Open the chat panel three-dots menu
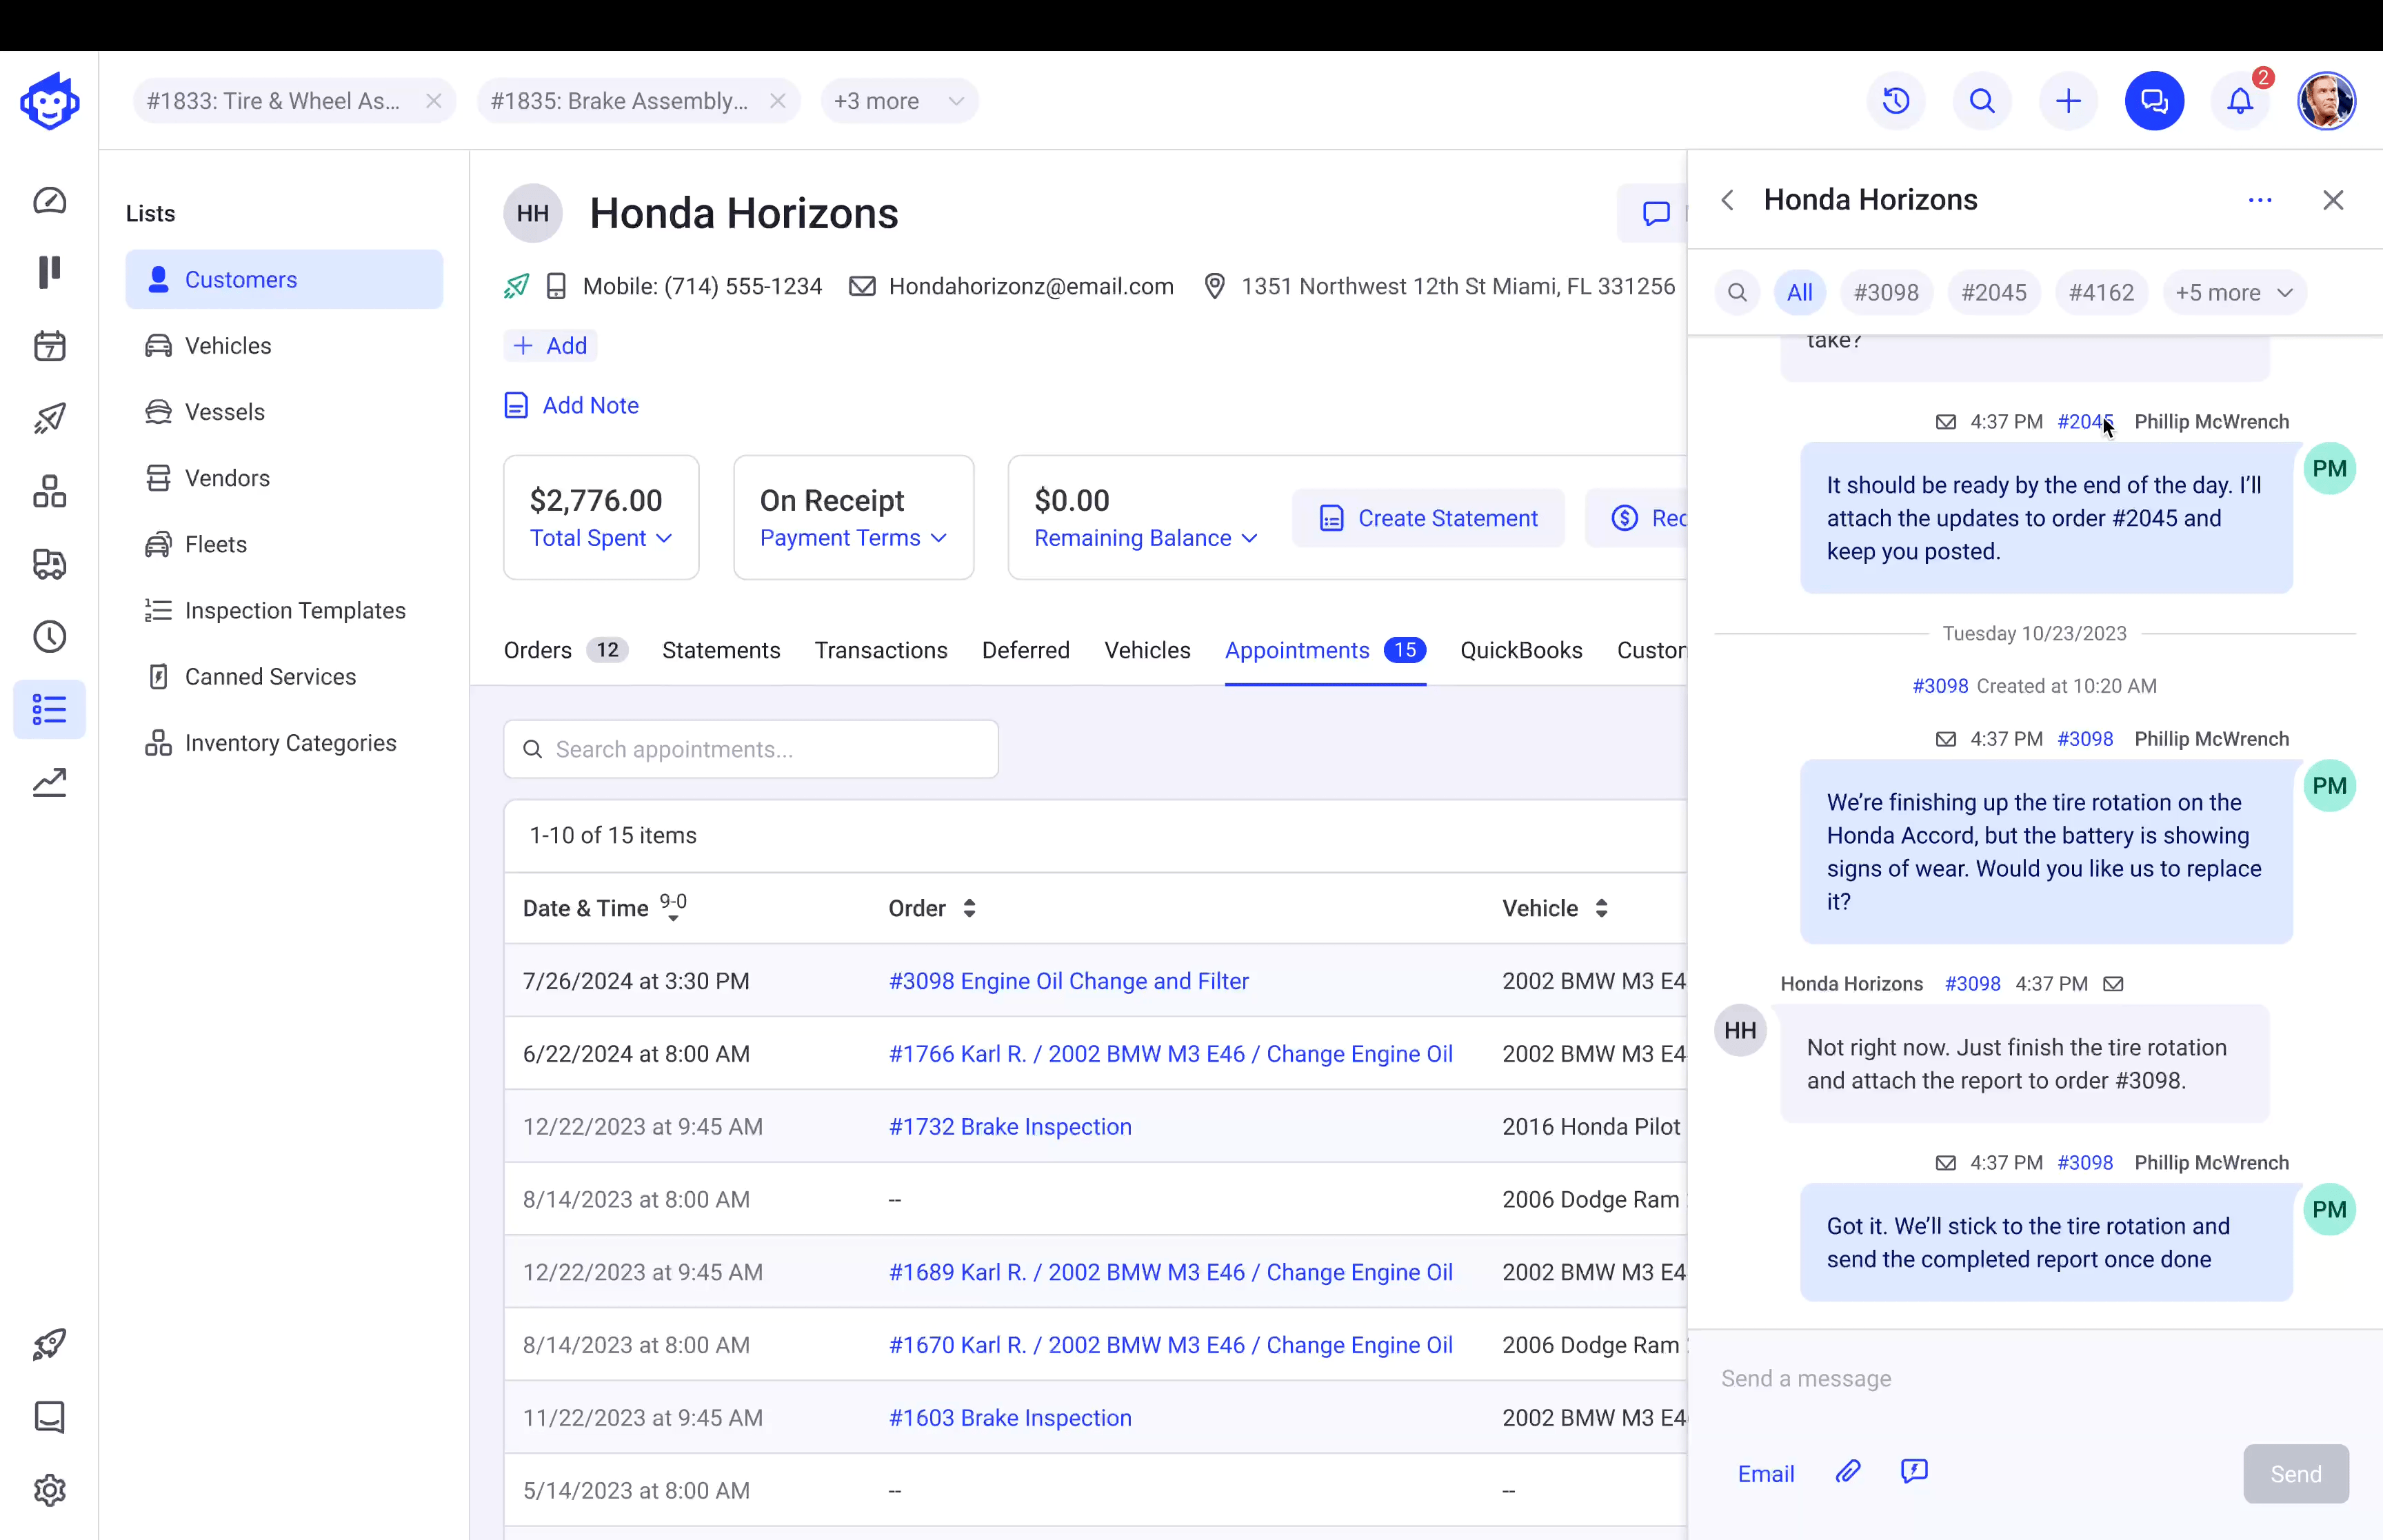 (2260, 200)
